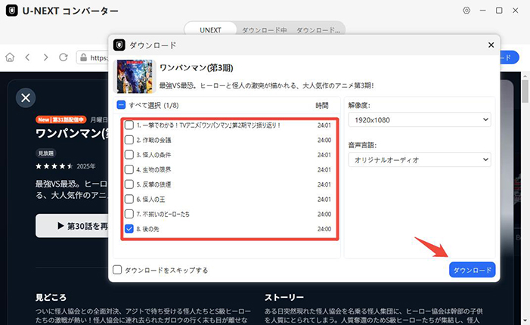Image resolution: width=530 pixels, height=325 pixels.
Task: Close the detail overlay round X button
Action: (x=26, y=98)
